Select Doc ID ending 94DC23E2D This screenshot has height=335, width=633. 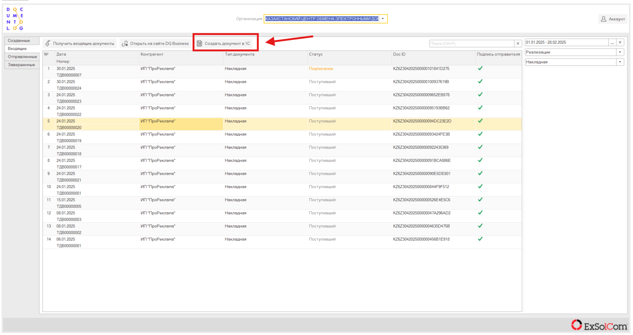click(x=422, y=121)
